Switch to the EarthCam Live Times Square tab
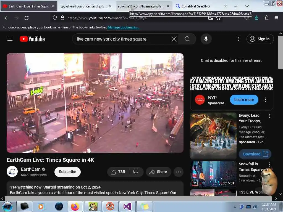This screenshot has height=212, width=283. [29, 6]
